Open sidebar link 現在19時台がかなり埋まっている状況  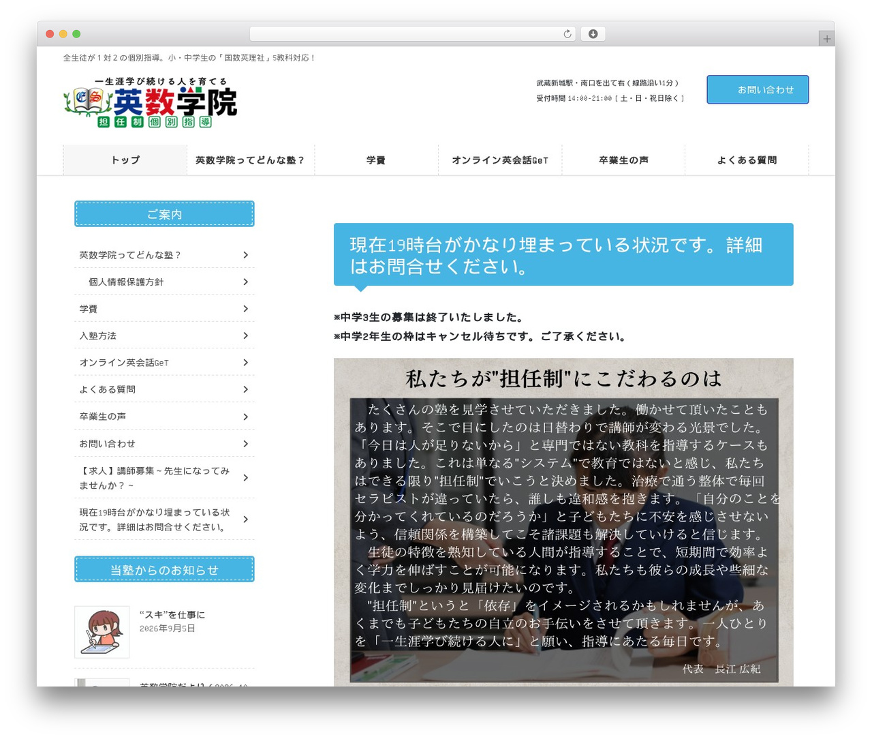[164, 519]
